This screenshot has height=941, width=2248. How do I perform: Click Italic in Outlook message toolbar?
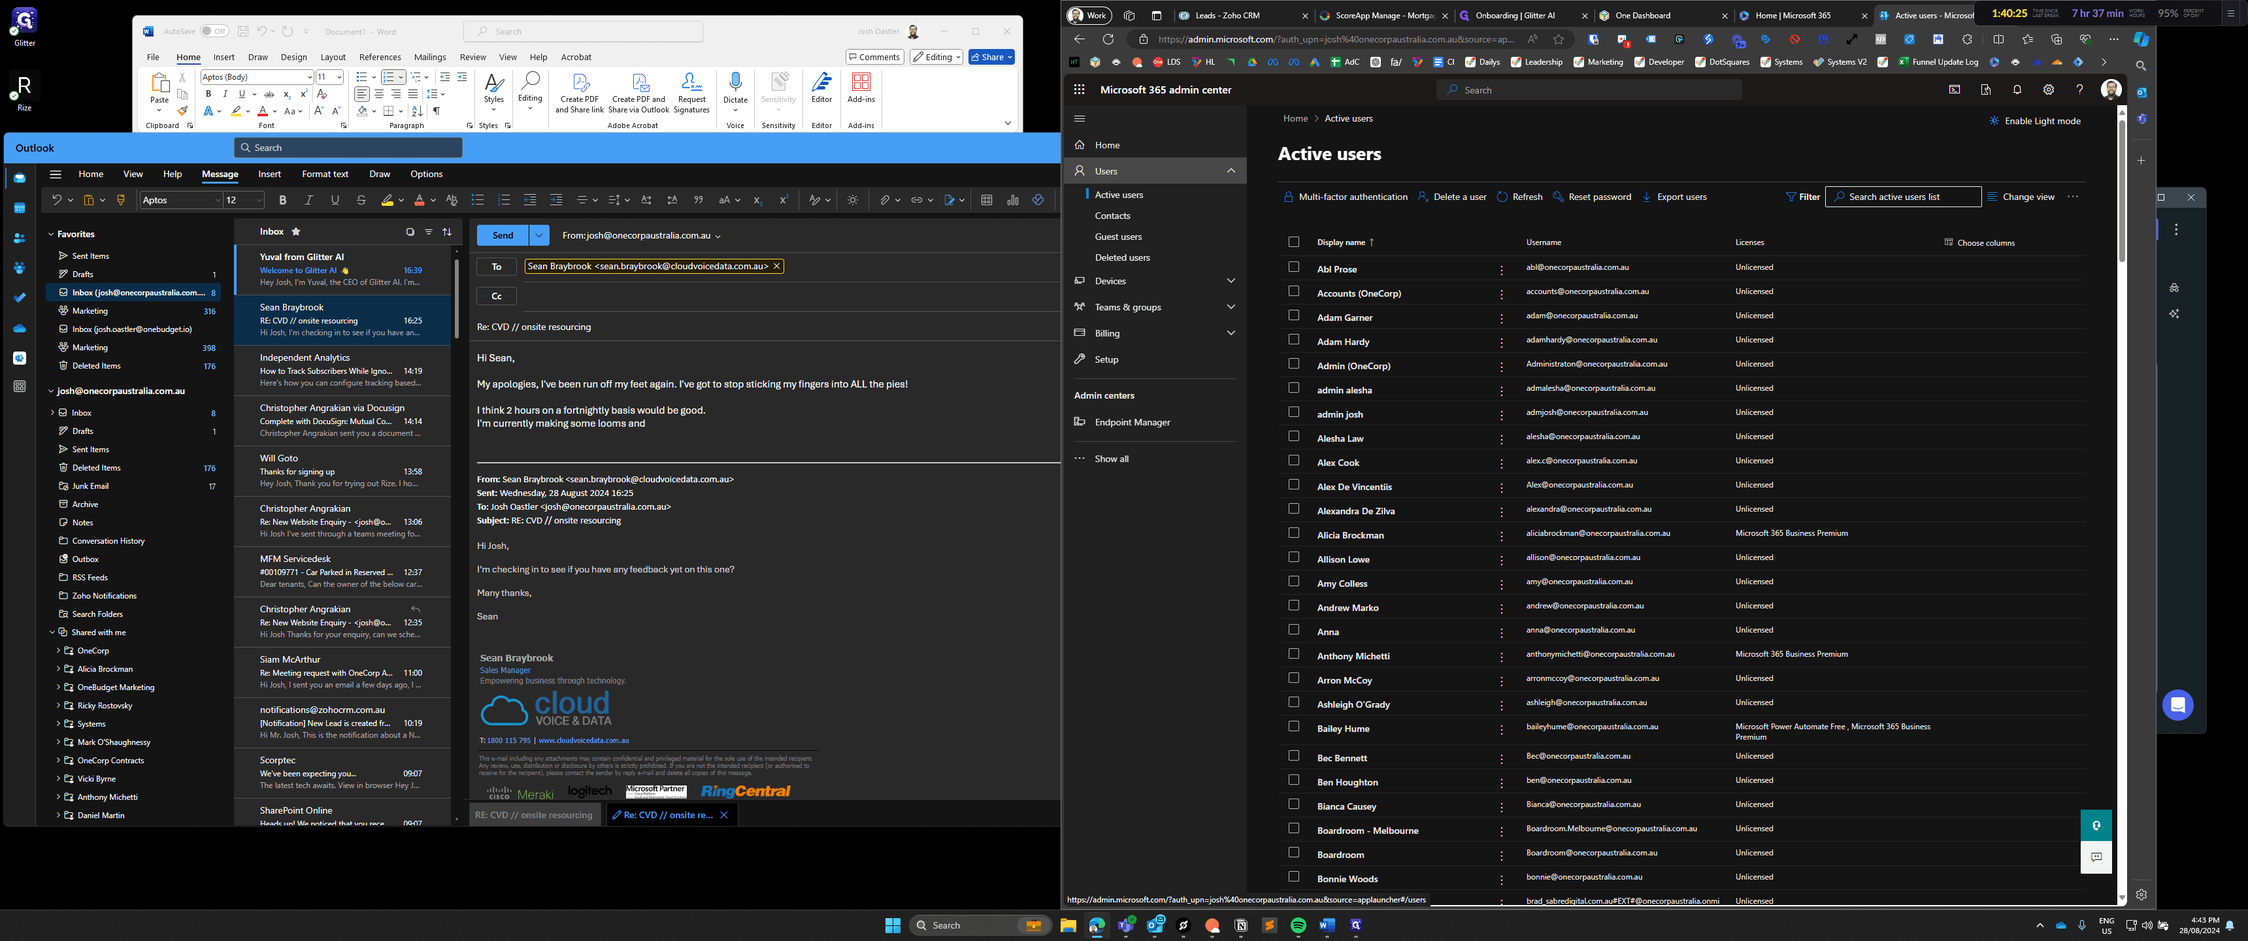coord(309,200)
